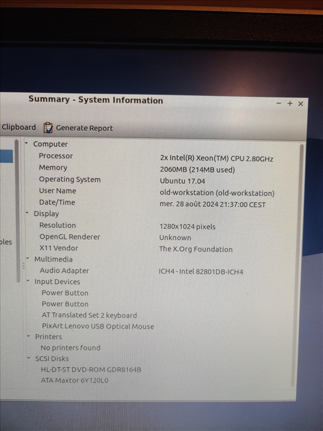Click the Clipboard toolbar button
323x431 pixels.
(18, 128)
